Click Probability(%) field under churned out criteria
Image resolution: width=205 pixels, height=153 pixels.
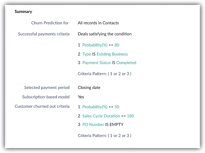[95, 107]
